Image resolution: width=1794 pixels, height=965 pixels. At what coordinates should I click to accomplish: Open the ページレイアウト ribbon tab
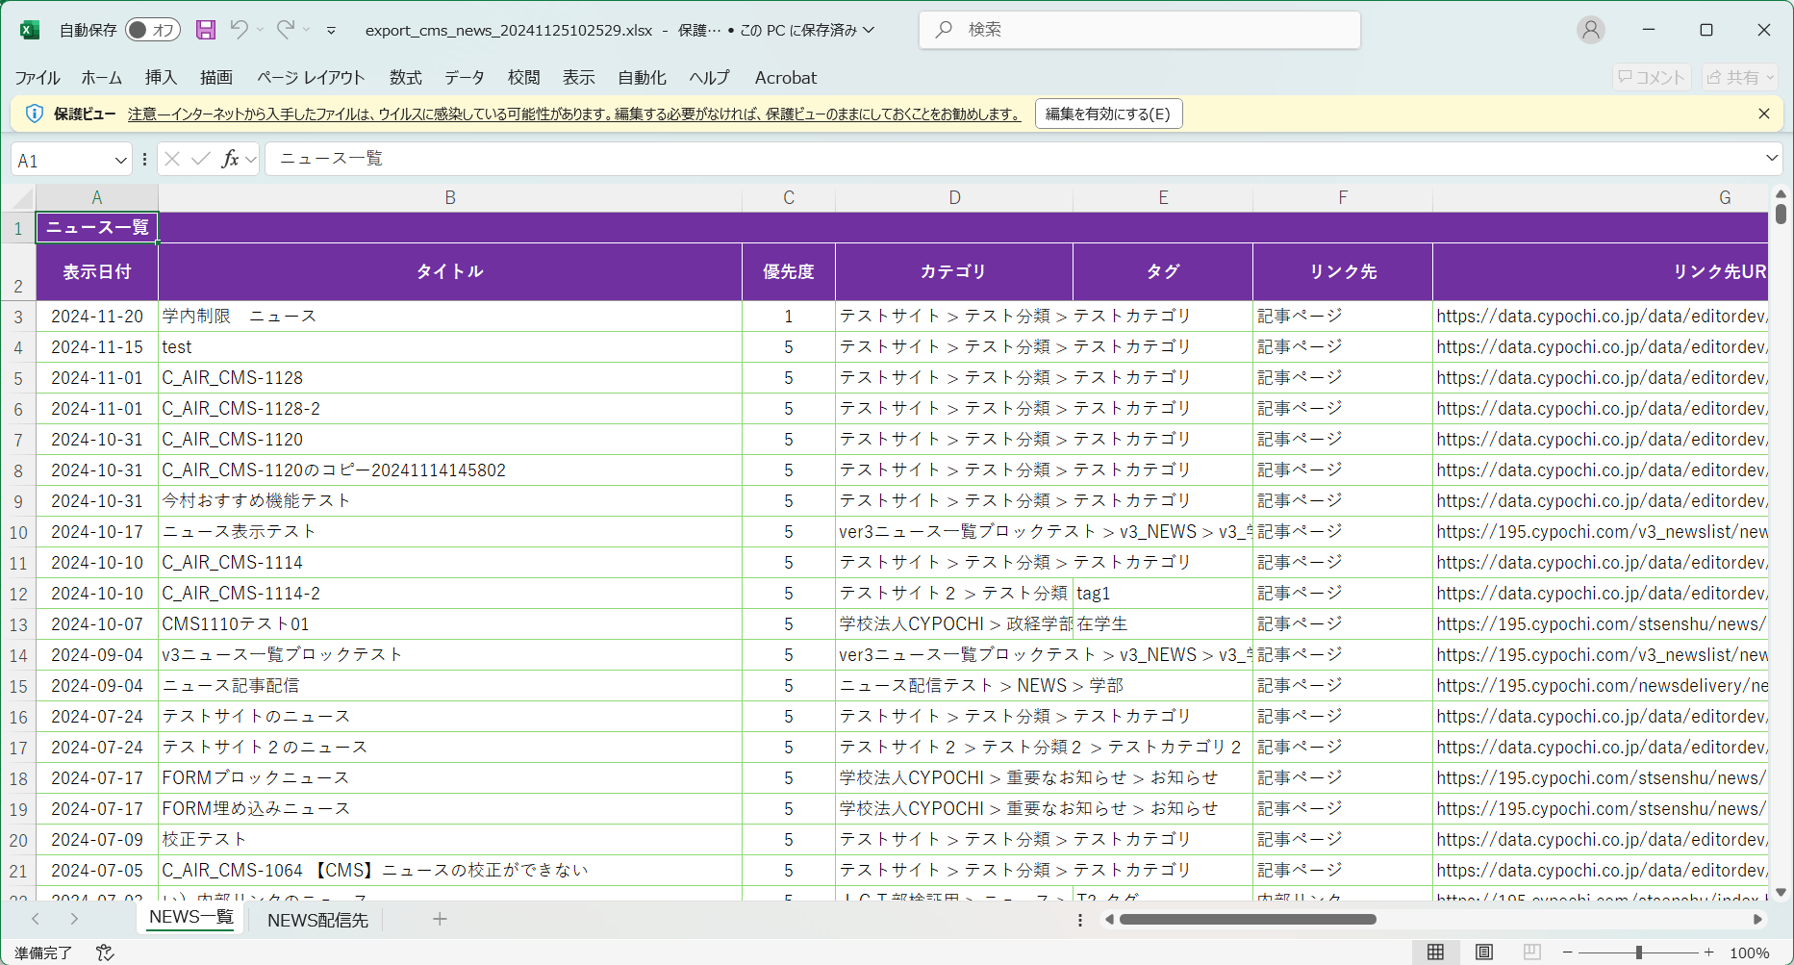coord(311,78)
